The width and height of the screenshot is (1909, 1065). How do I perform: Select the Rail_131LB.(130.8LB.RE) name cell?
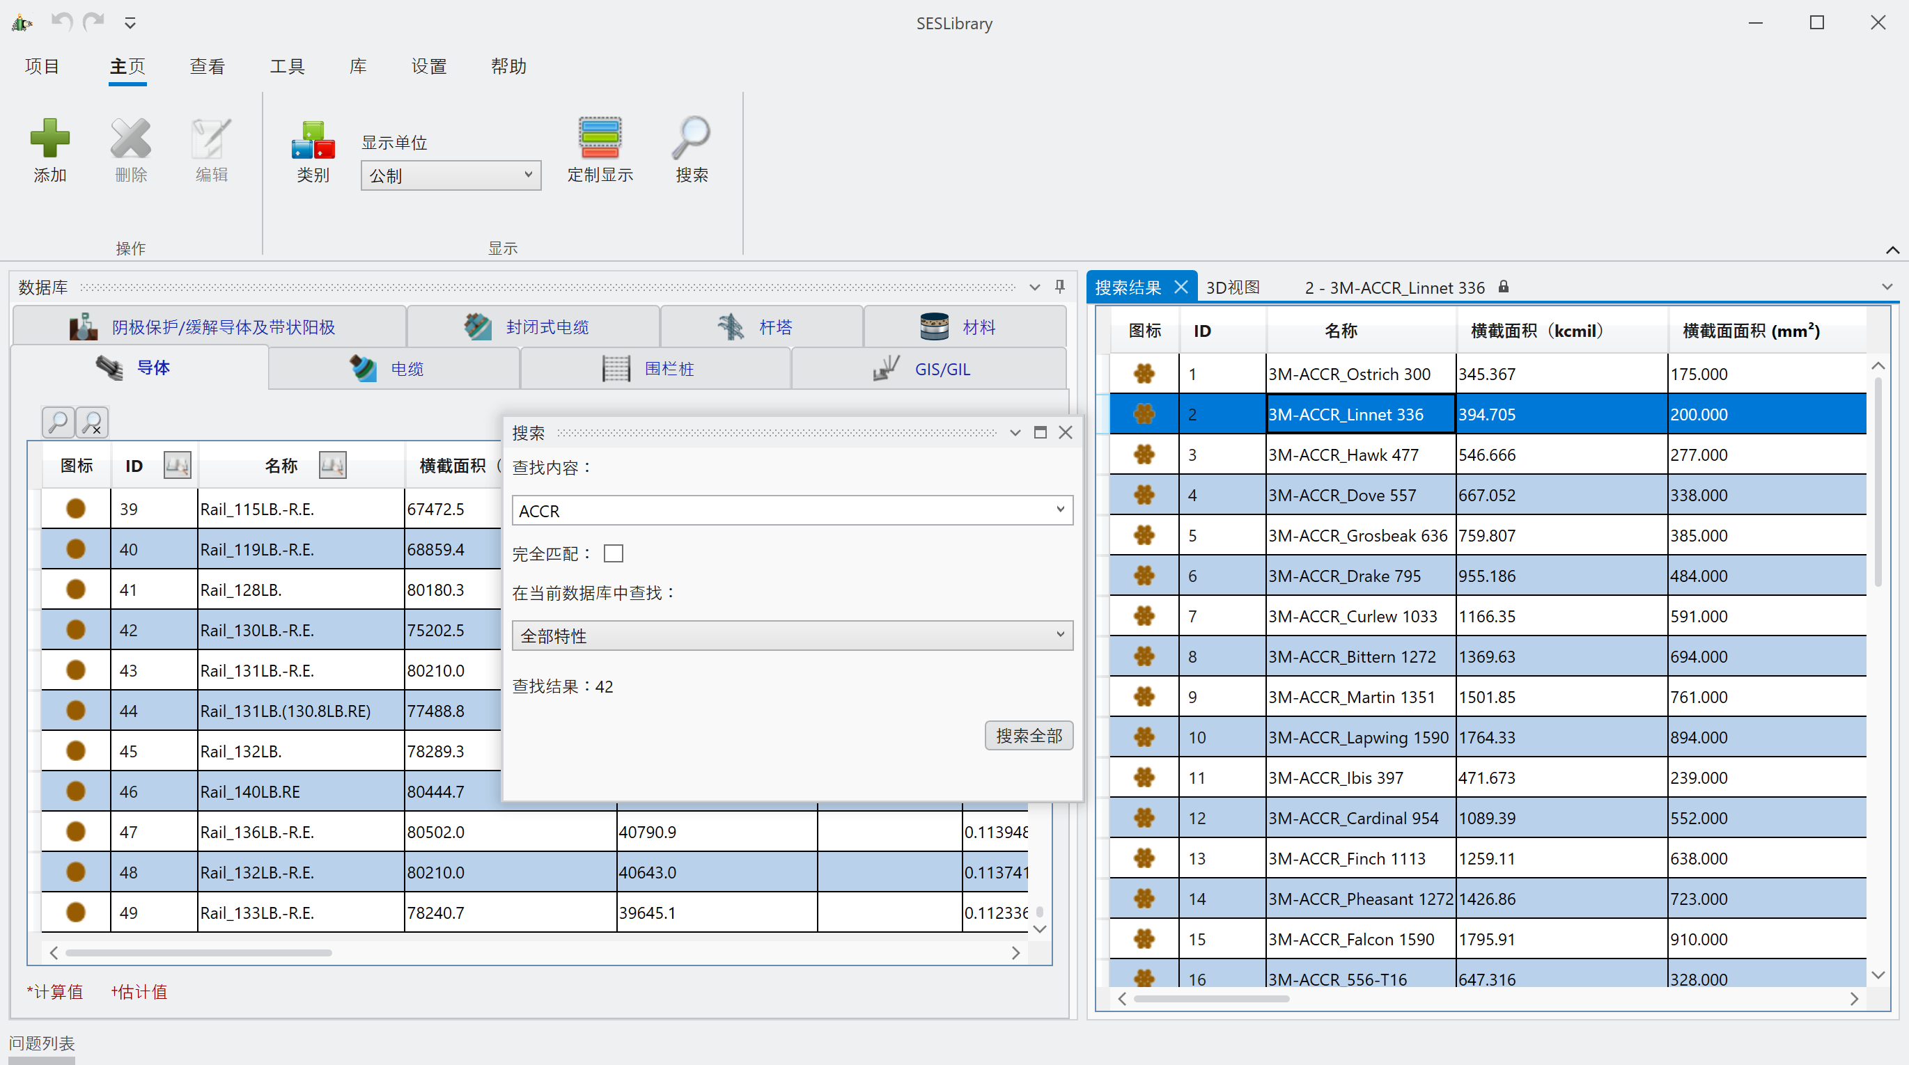pos(301,710)
